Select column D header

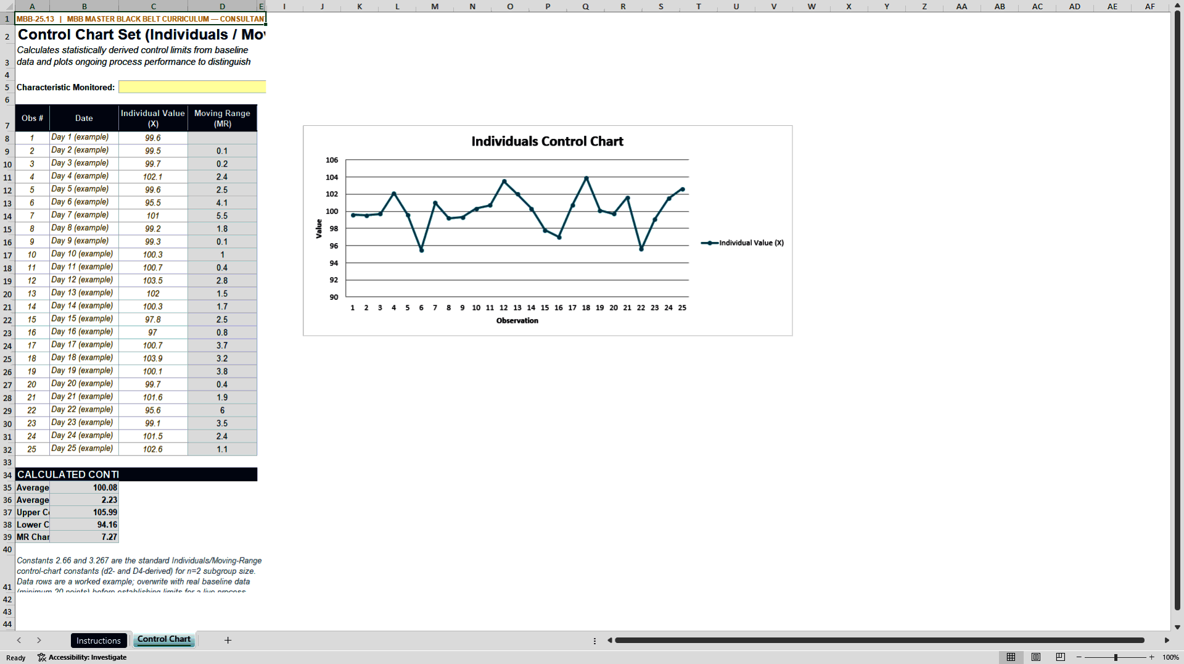coord(222,6)
